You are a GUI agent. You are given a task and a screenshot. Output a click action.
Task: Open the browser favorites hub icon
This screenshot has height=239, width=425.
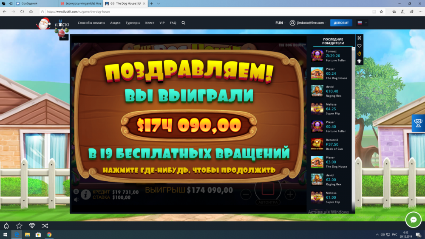click(x=394, y=11)
